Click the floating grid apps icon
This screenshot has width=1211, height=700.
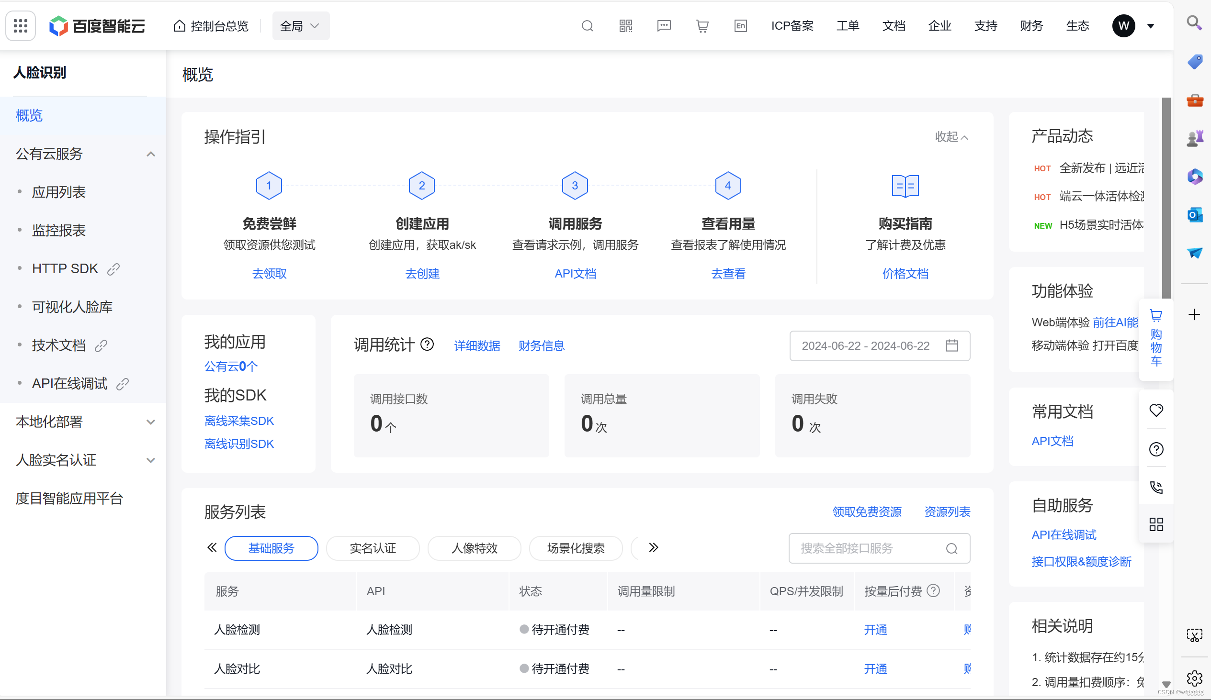coord(1156,524)
